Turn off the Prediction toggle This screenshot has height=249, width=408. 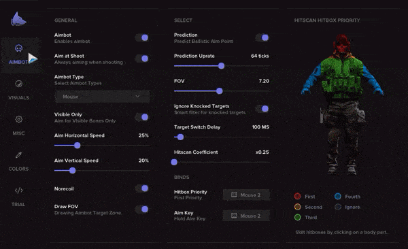262,38
